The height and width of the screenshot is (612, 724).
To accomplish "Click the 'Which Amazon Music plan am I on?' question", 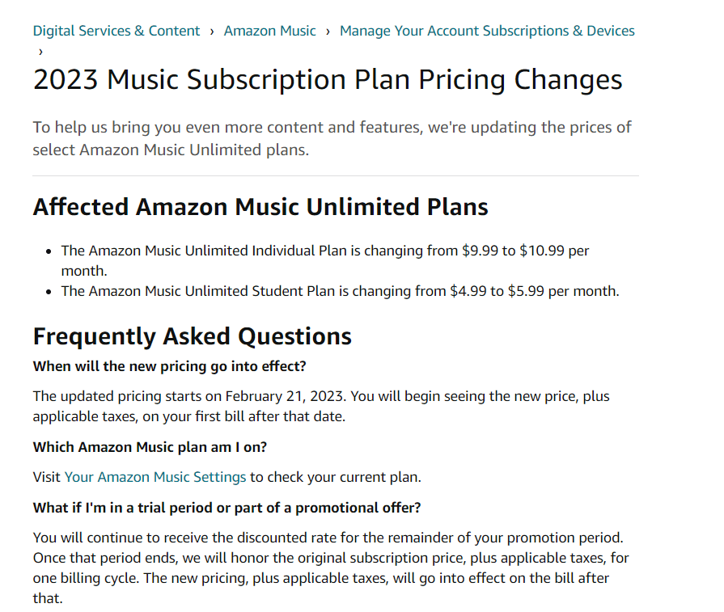I will pos(150,447).
